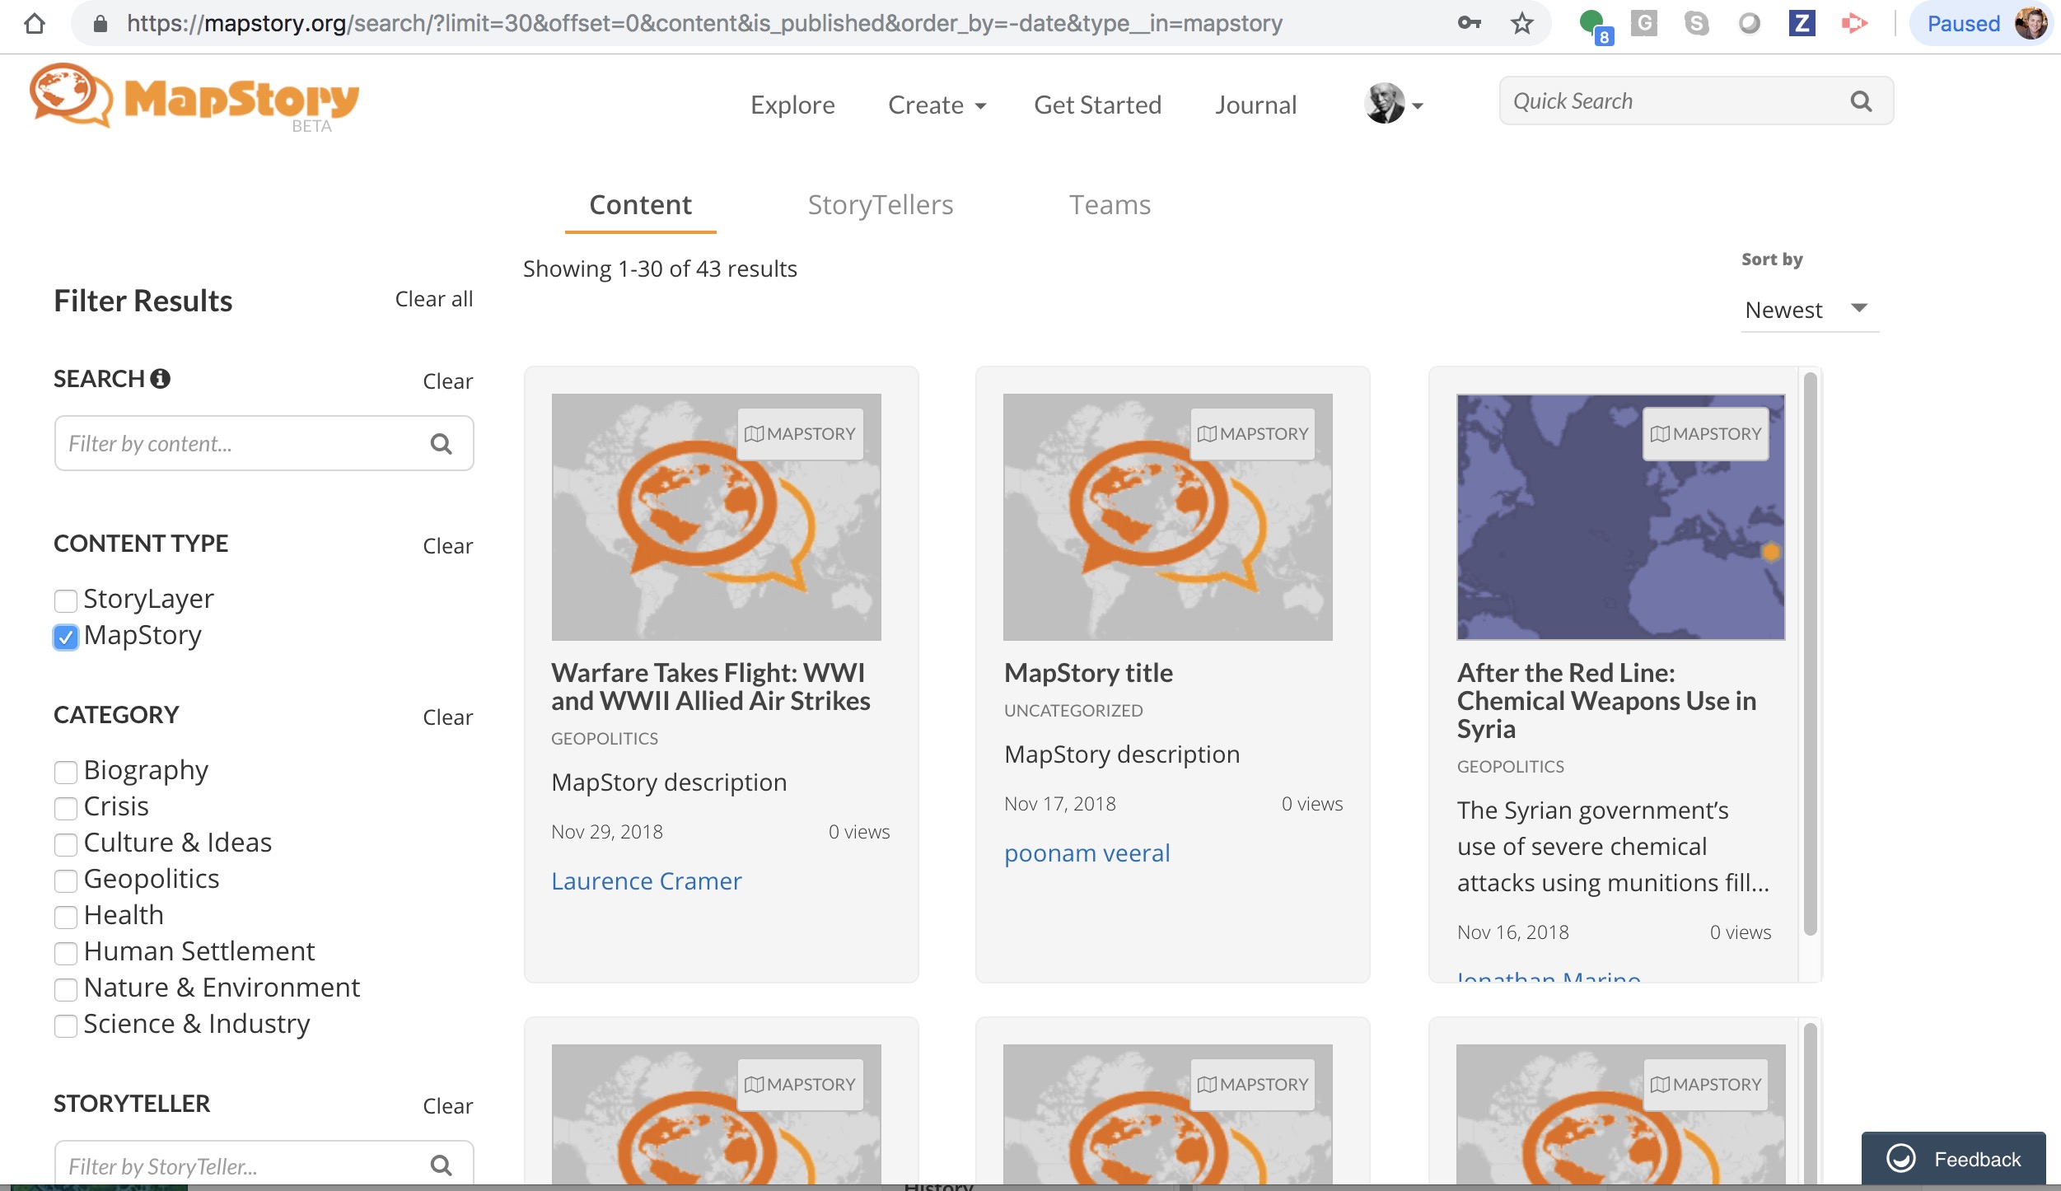The width and height of the screenshot is (2061, 1191).
Task: Click the info icon next to SEARCH
Action: point(161,378)
